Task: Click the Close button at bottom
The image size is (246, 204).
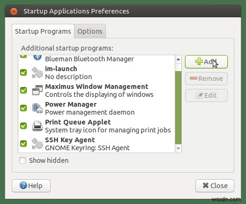Action: [x=215, y=186]
